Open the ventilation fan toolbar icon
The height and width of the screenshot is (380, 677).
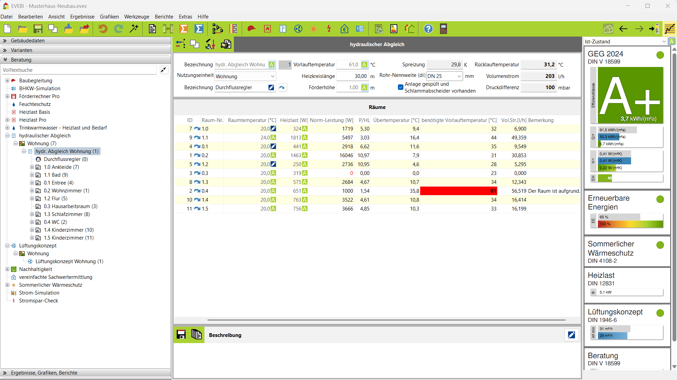point(298,29)
